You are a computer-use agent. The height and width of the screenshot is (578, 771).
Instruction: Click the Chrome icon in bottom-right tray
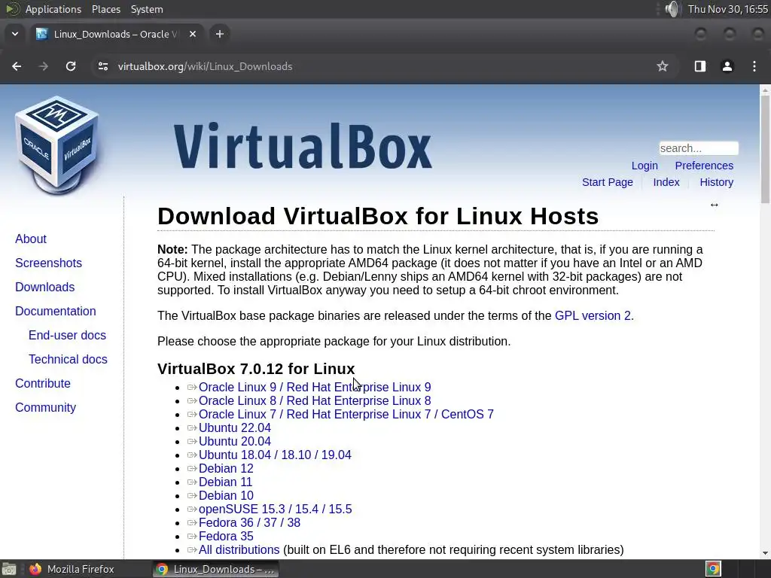[713, 569]
